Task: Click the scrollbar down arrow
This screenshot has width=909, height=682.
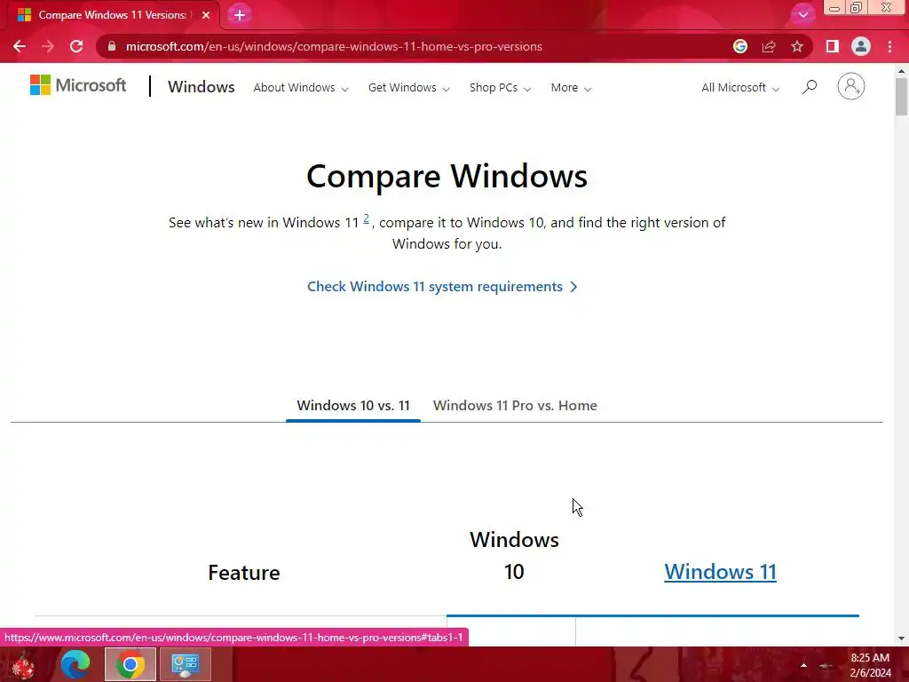Action: click(x=901, y=638)
